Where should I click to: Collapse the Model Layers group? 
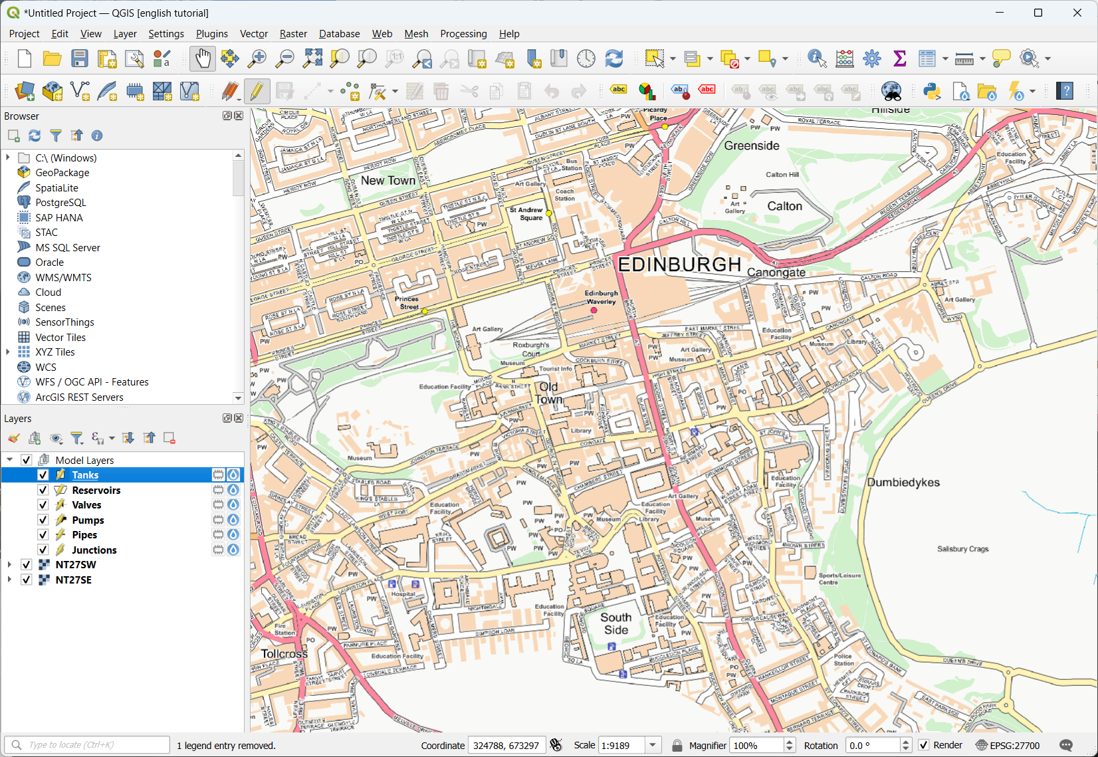pyautogui.click(x=9, y=460)
